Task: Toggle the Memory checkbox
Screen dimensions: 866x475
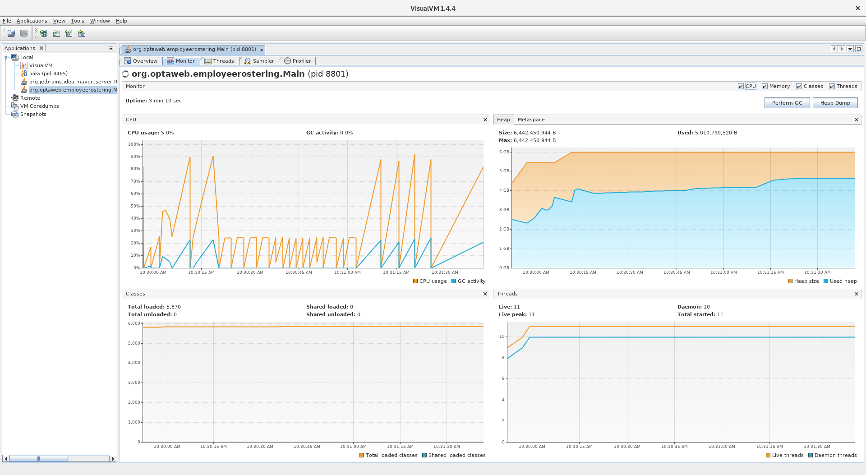Action: [765, 86]
